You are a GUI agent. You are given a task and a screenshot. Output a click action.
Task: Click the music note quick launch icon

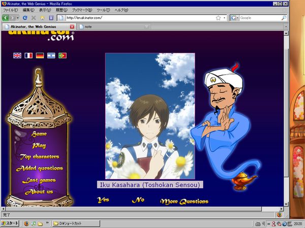point(34,224)
